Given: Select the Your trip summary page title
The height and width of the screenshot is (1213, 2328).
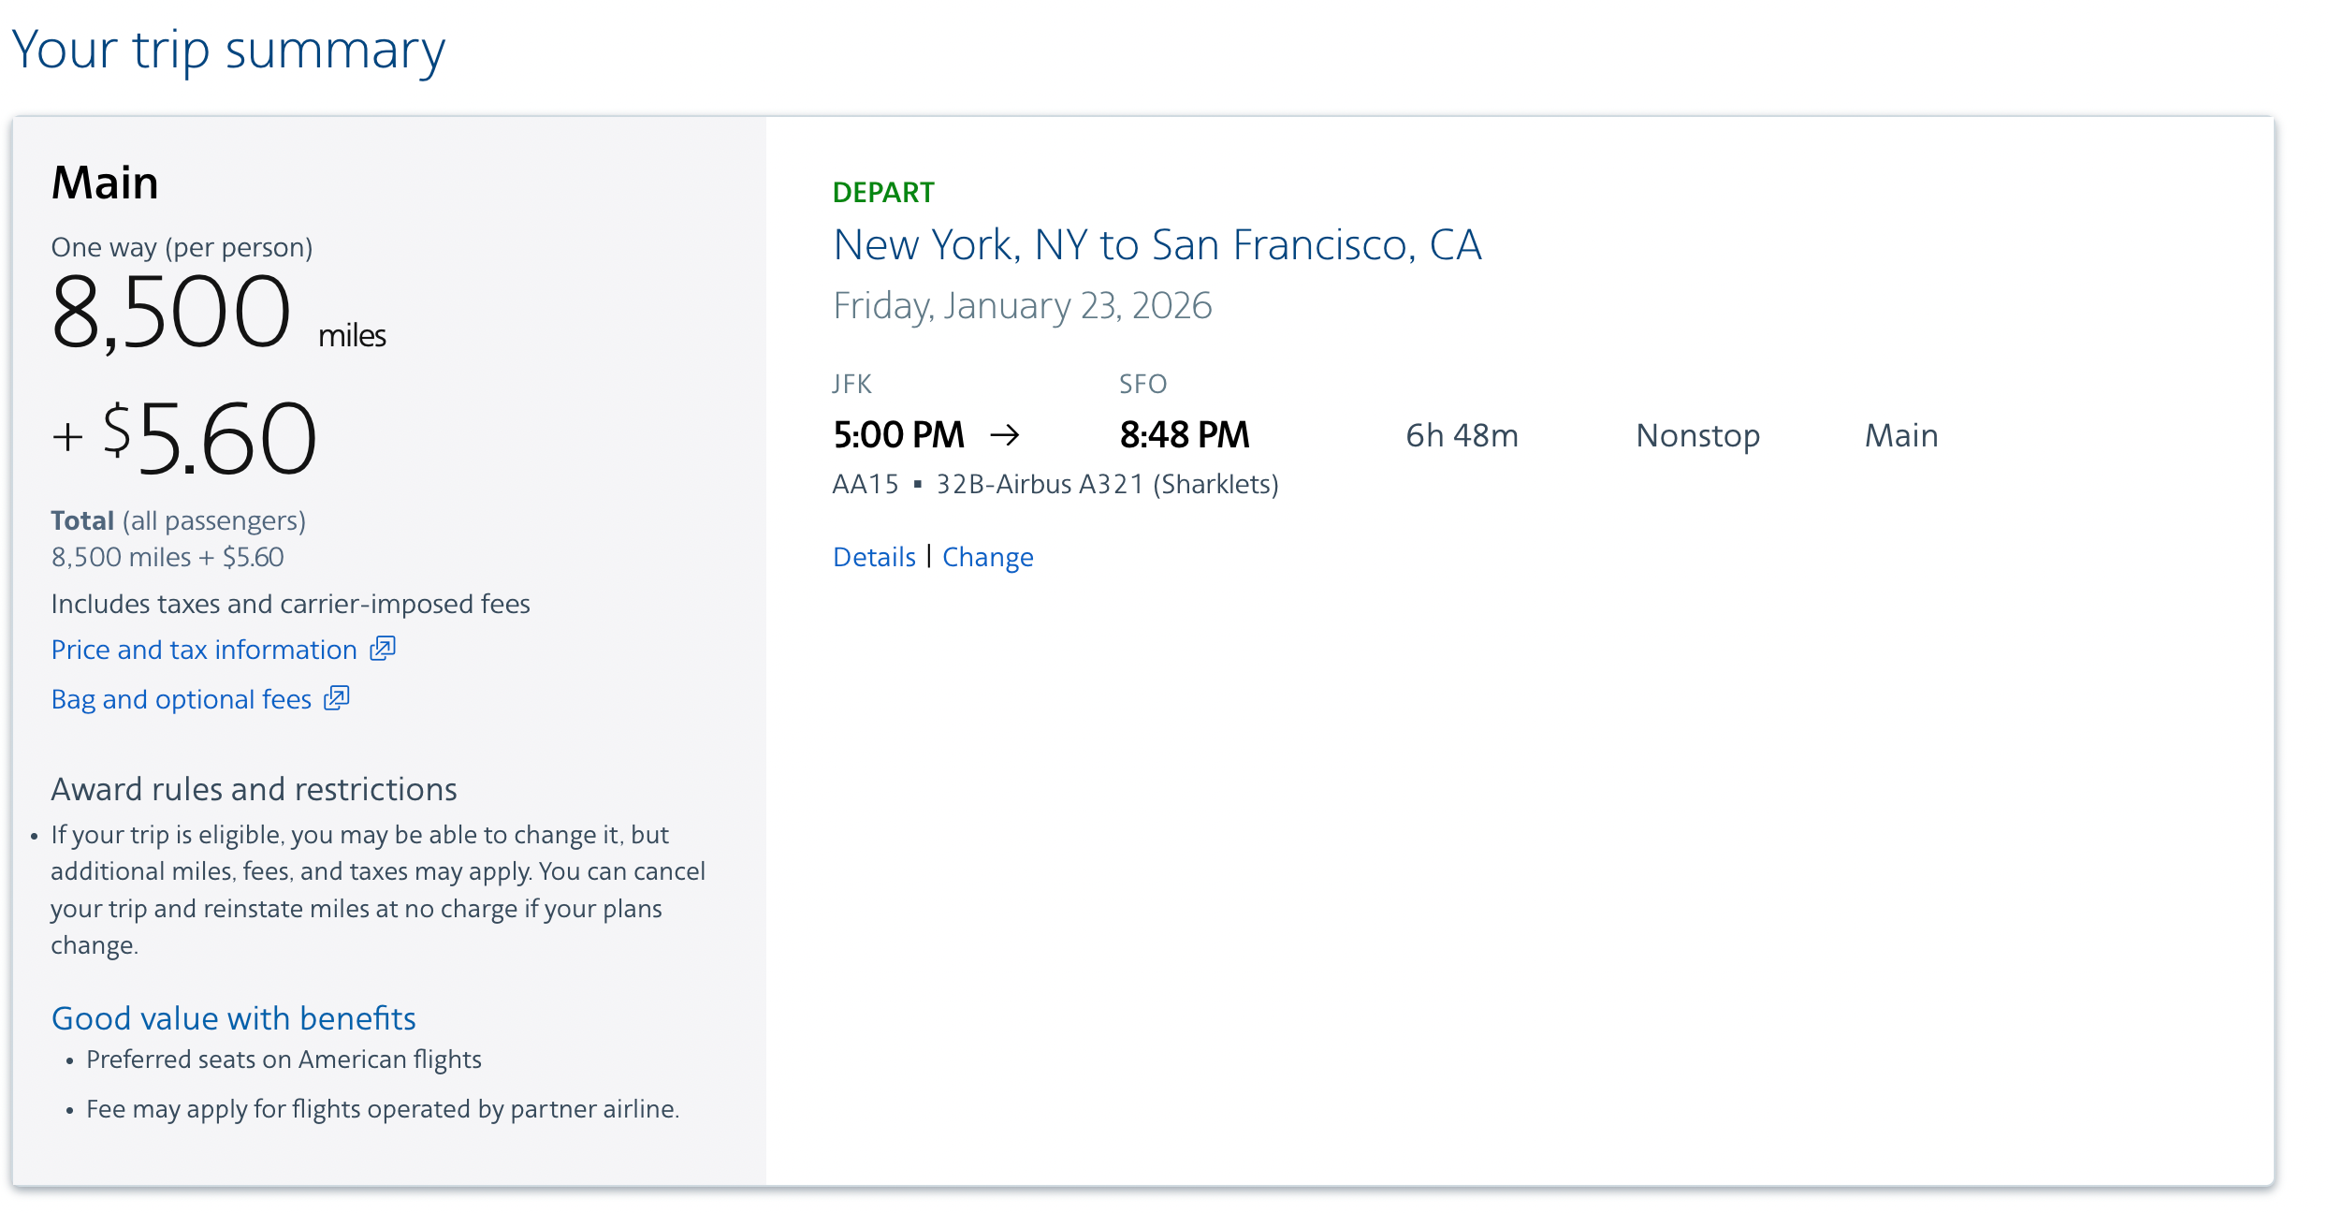Looking at the screenshot, I should (228, 49).
